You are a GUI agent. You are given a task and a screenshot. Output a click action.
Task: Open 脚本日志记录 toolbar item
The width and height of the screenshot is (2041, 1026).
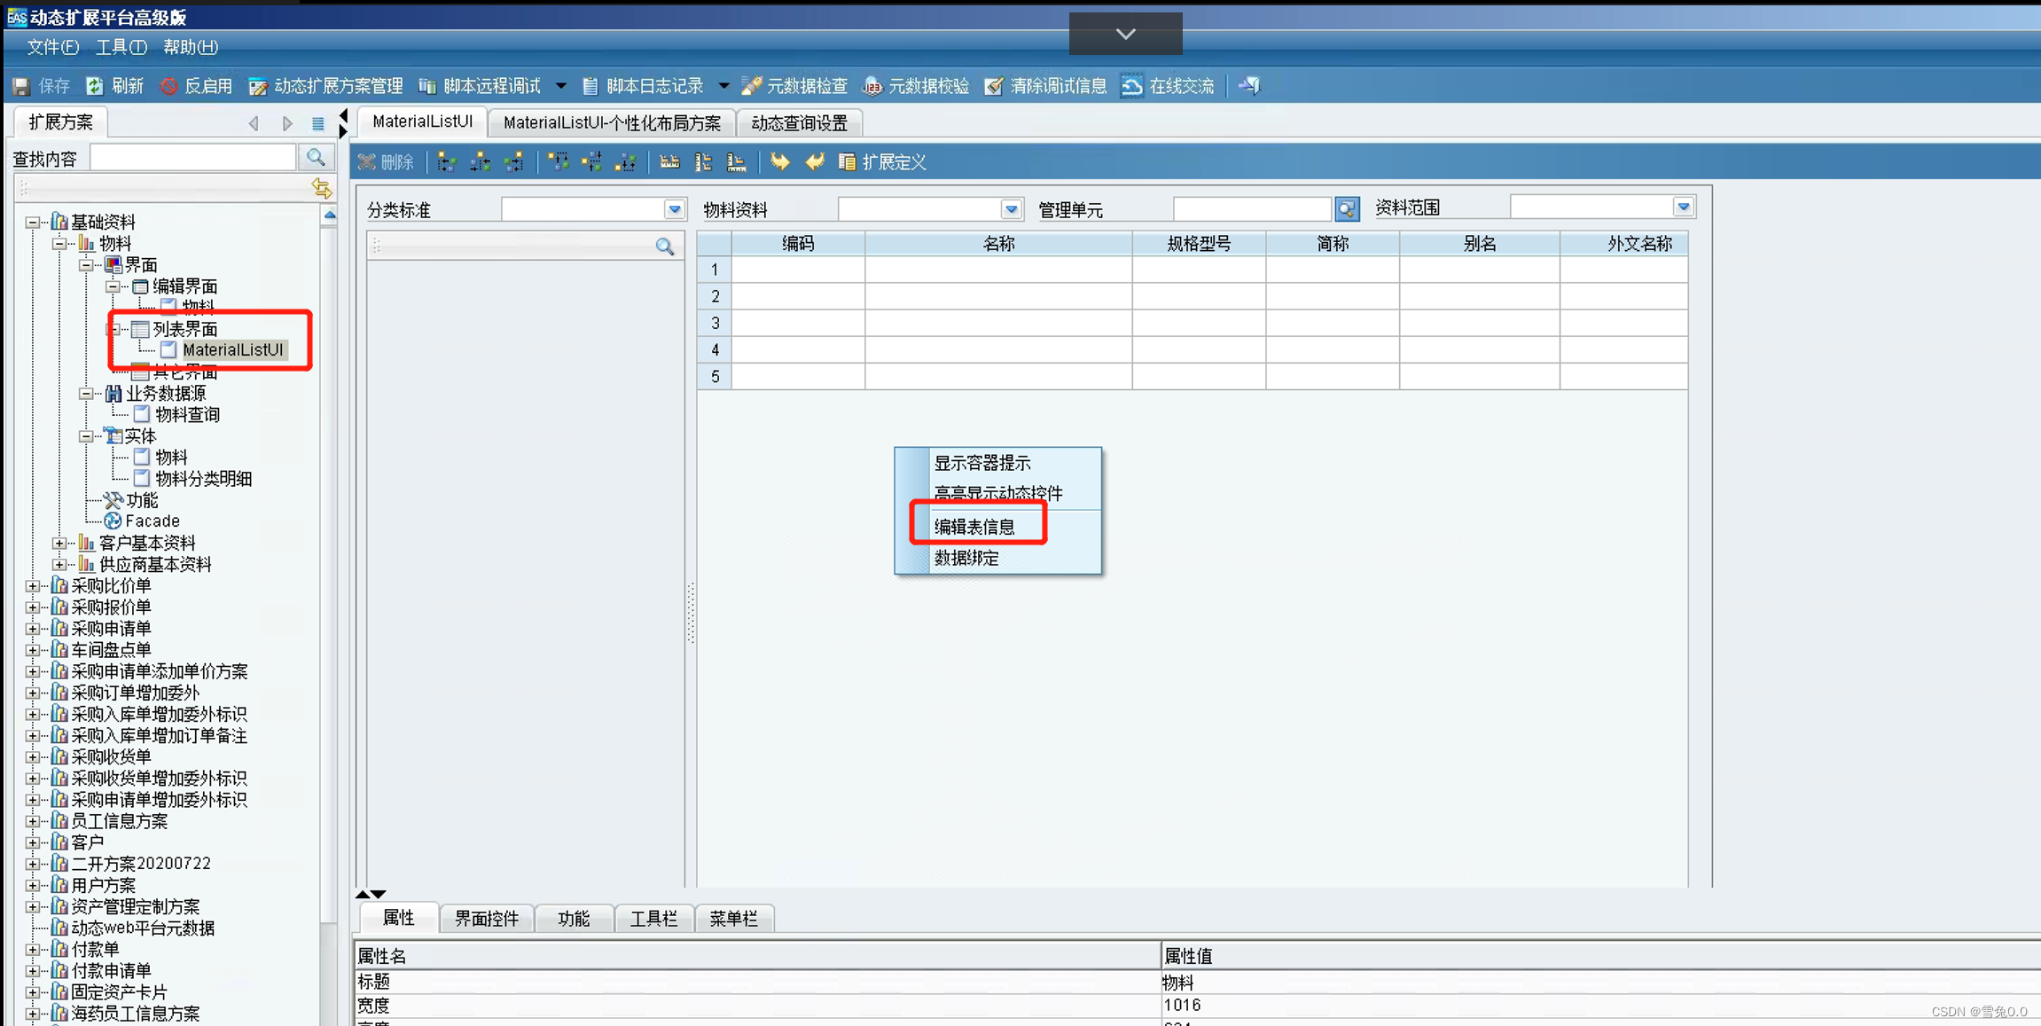point(643,86)
